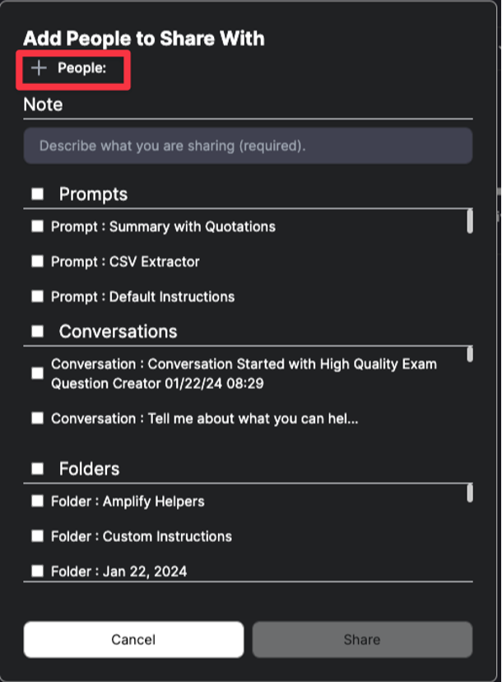
Task: Check the Custom Instructions folder
Action: pos(37,535)
